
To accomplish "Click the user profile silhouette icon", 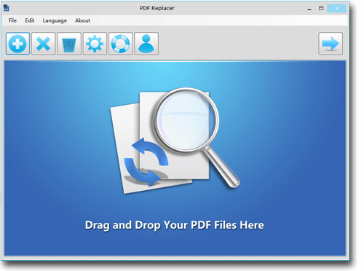I will click(x=146, y=44).
